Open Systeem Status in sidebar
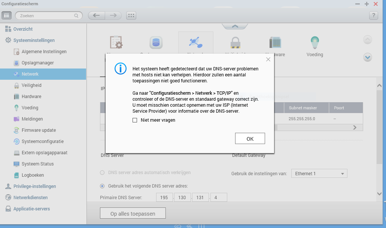Screen dimensions: 386x228 pos(37,164)
